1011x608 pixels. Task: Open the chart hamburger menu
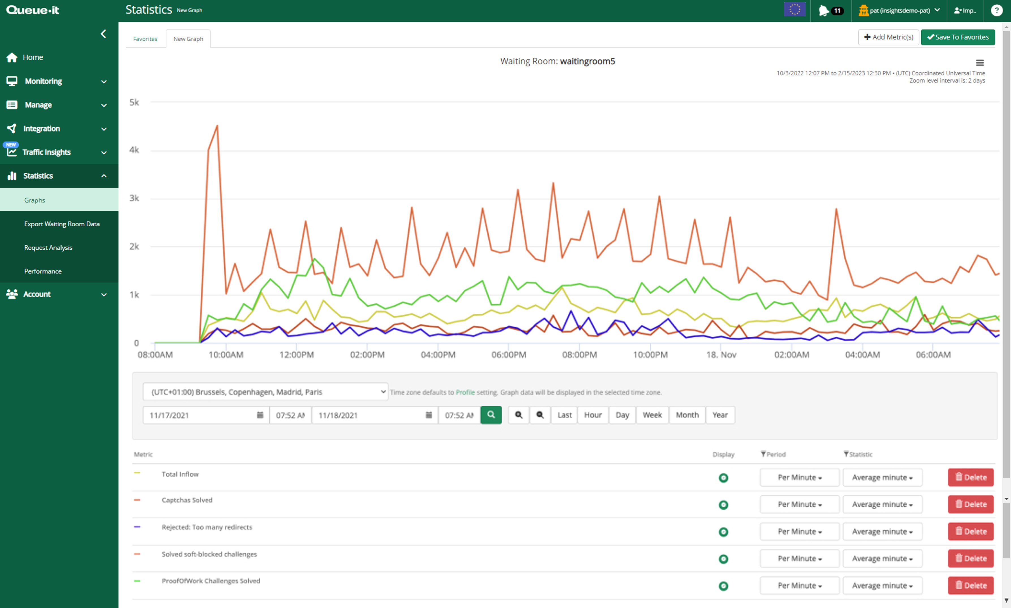(x=979, y=63)
